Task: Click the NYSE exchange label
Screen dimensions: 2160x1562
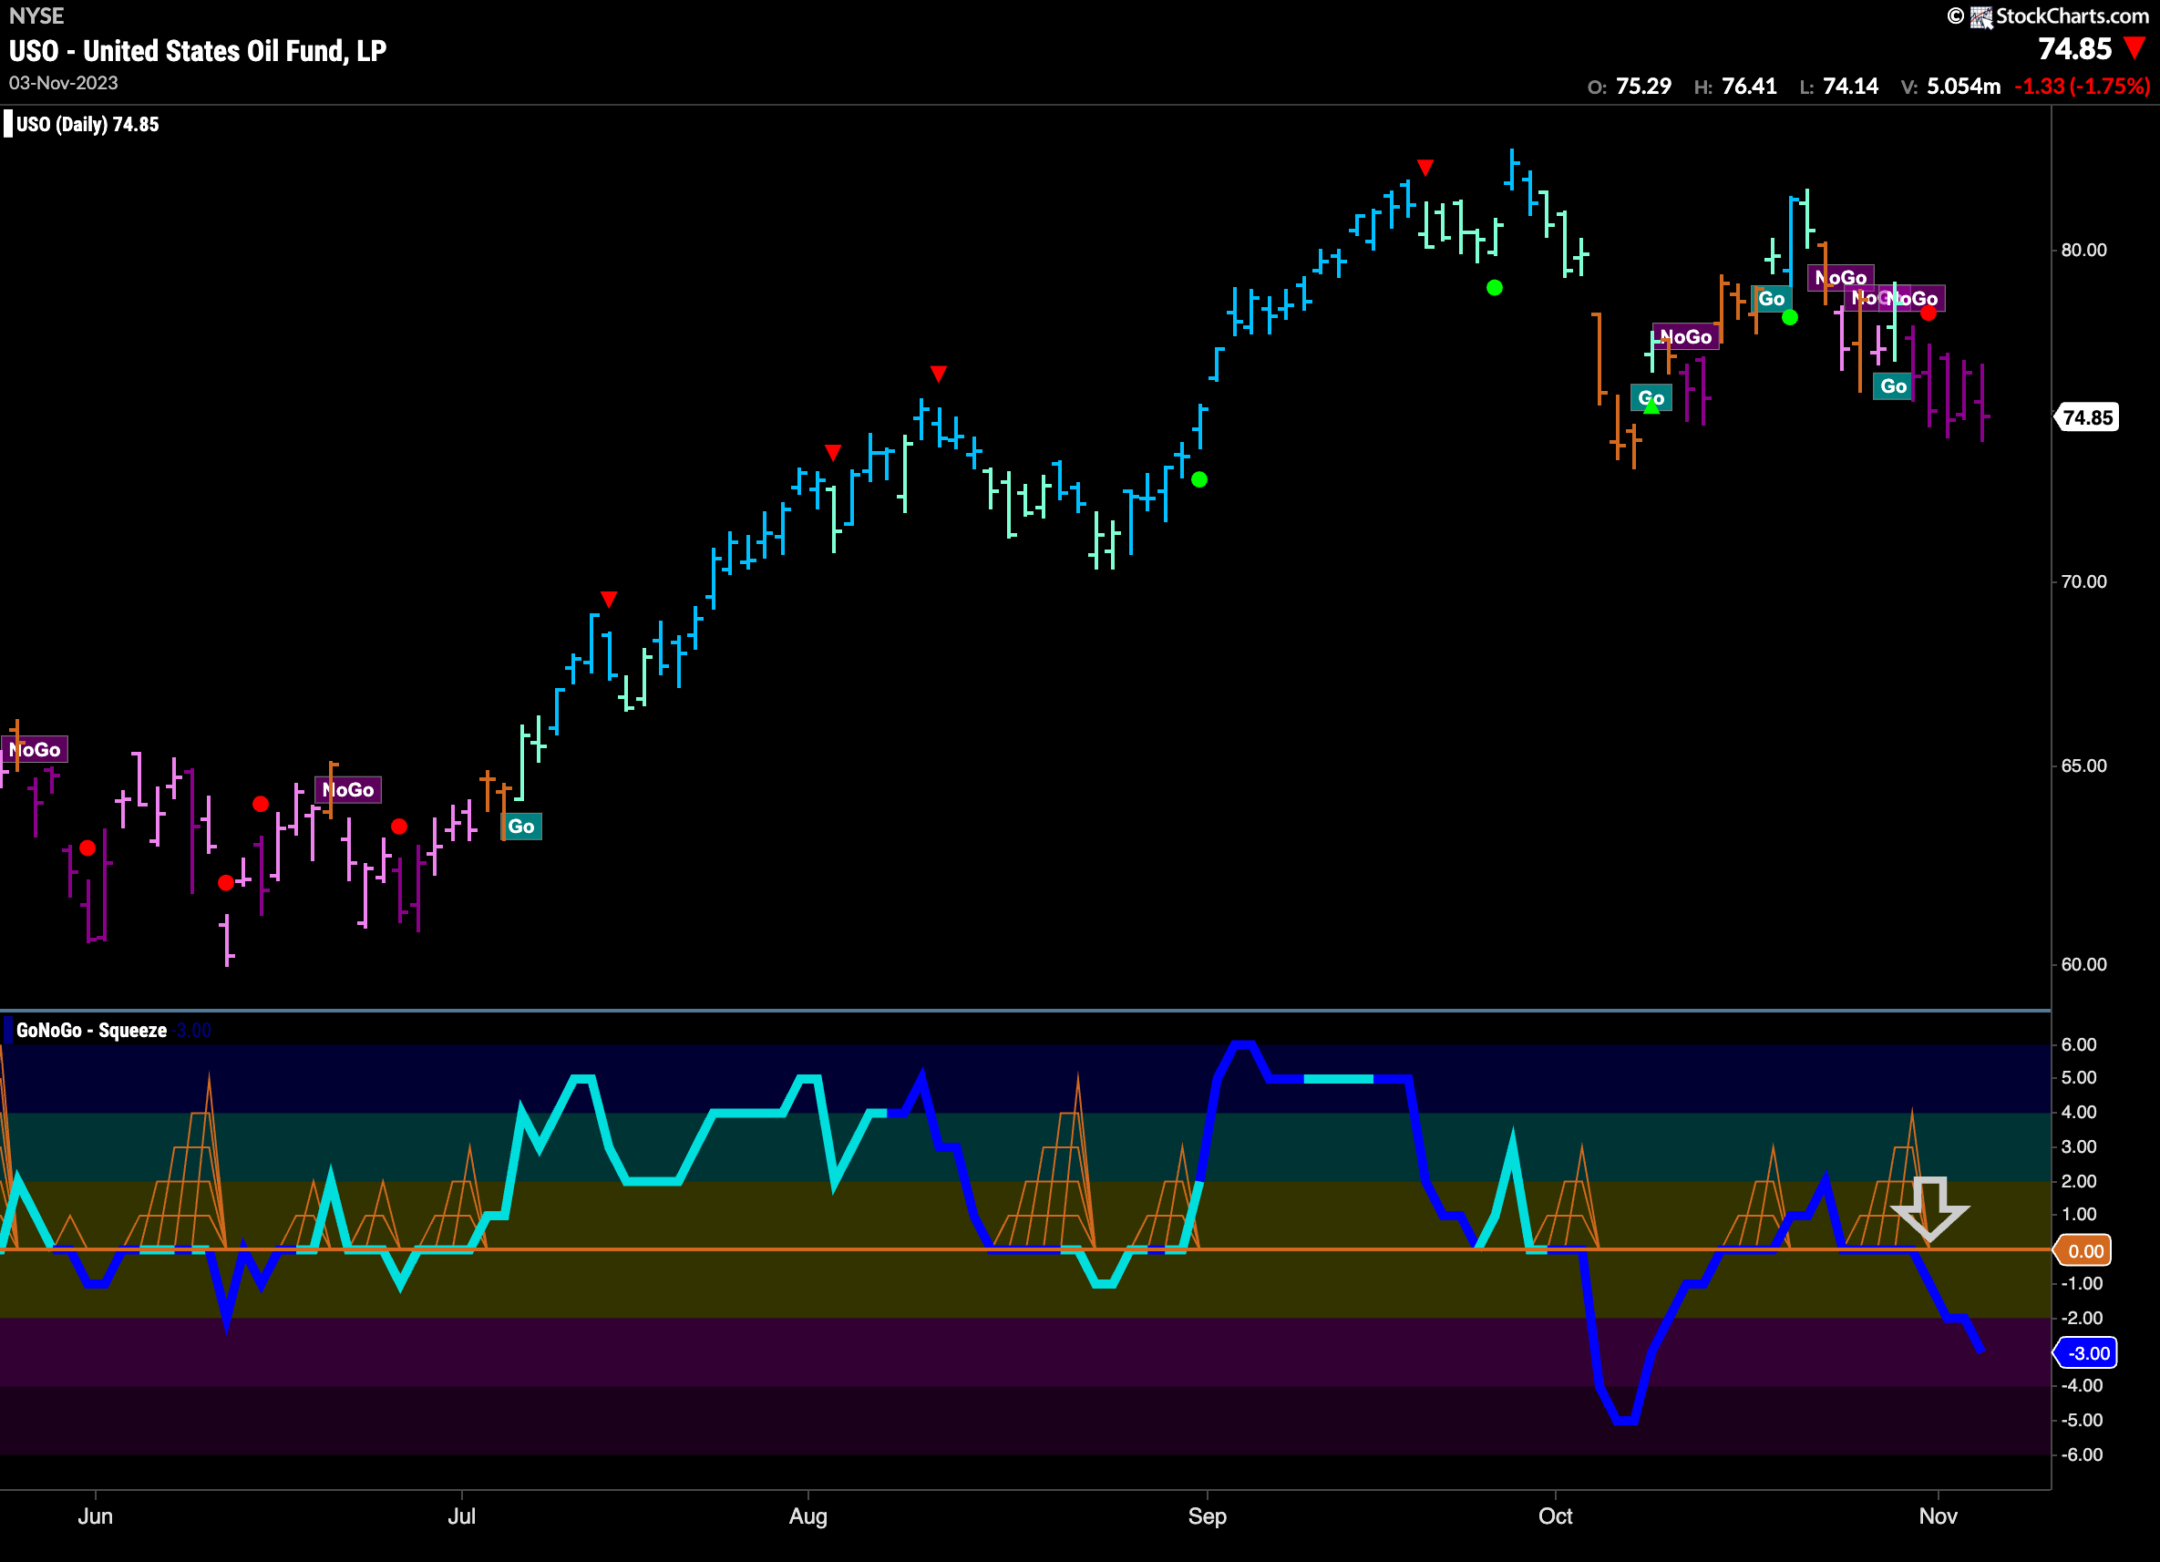Action: (36, 15)
